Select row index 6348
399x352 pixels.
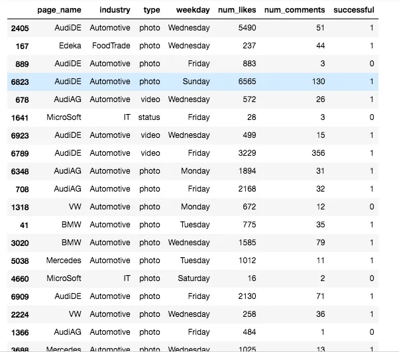(x=20, y=172)
